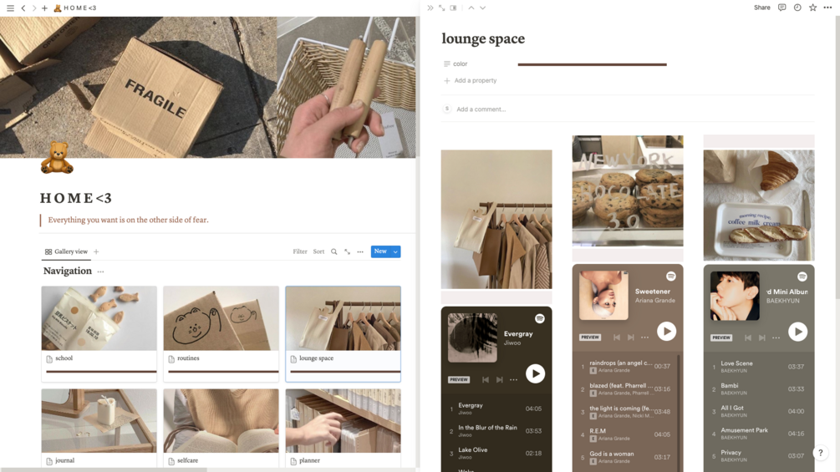Click the coffee milk cream pastry image
Image resolution: width=840 pixels, height=472 pixels.
tap(759, 206)
